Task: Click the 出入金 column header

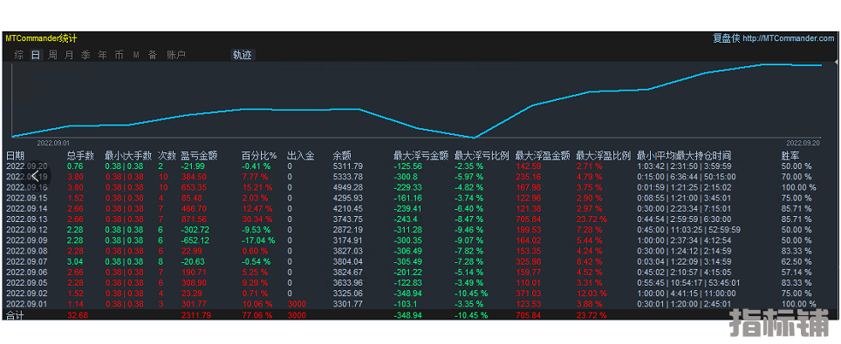Action: point(300,156)
